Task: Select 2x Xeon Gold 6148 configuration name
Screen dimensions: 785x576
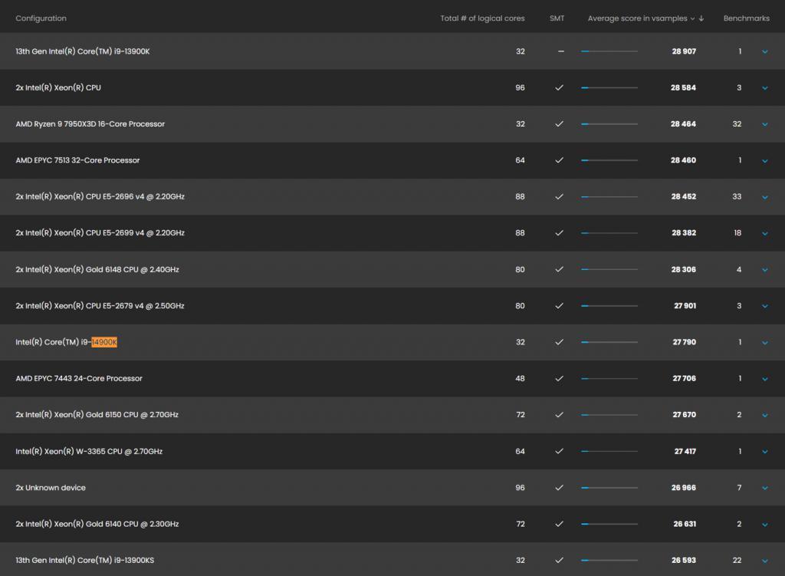Action: 97,269
